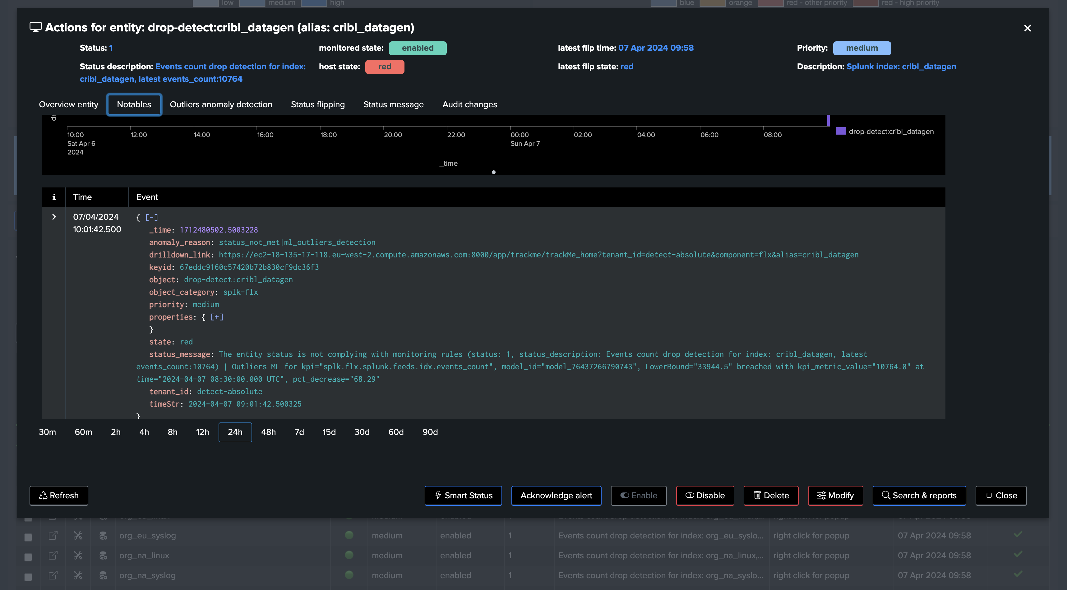Click the Event column header
Image resolution: width=1067 pixels, height=590 pixels.
pos(147,197)
